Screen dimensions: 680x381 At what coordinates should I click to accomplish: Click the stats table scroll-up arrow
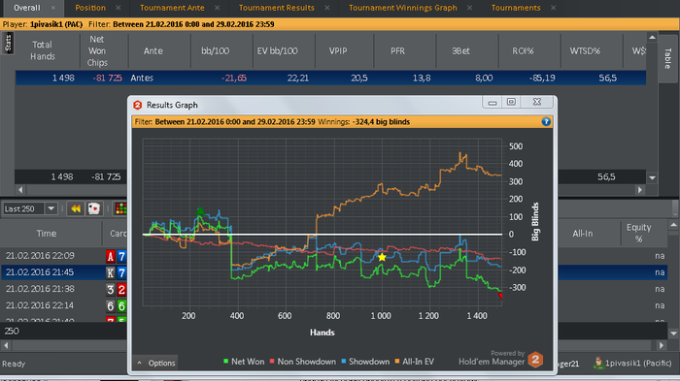click(x=652, y=37)
